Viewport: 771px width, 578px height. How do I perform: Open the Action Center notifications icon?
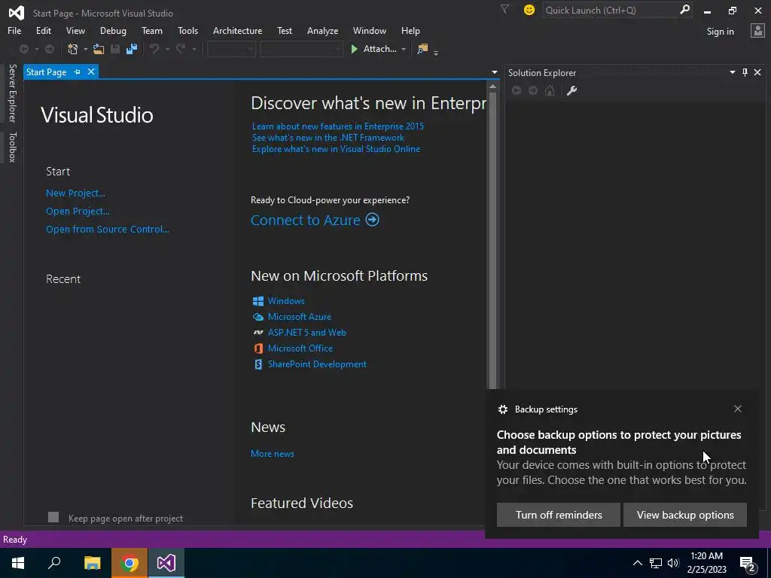coord(748,563)
